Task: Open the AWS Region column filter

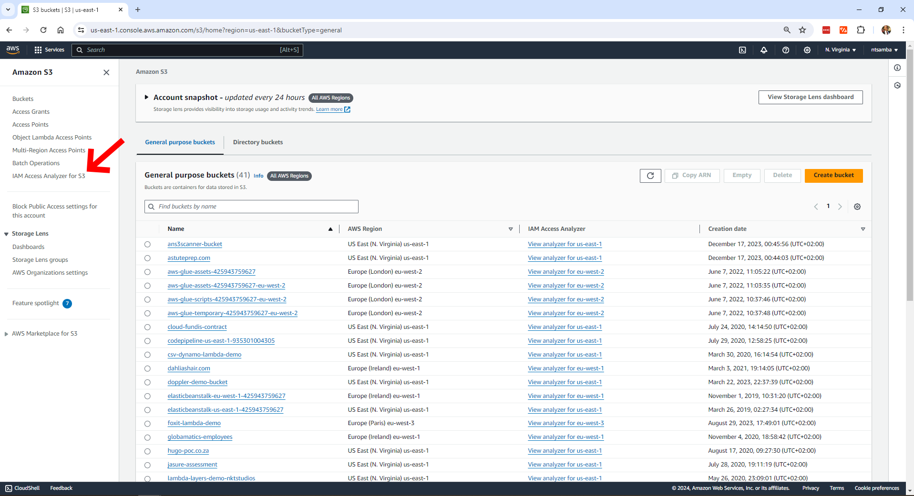Action: coord(511,229)
